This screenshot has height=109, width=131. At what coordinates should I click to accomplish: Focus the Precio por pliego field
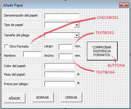point(60,84)
